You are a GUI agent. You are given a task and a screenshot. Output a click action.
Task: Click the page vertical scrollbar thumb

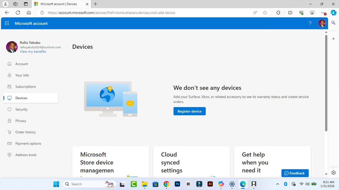pos(326,83)
